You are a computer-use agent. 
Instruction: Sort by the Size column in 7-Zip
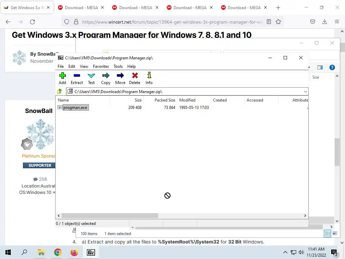click(127, 100)
